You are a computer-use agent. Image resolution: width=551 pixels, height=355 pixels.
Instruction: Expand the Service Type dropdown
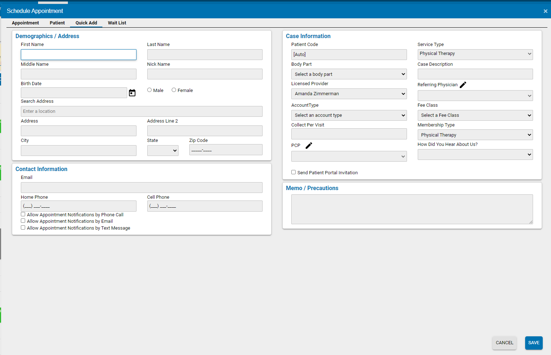[x=475, y=54]
